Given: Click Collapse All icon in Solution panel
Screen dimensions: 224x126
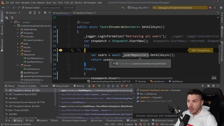Looking at the screenshot, I should pos(39,13).
